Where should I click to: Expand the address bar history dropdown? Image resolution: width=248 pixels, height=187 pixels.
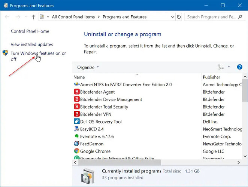[x=173, y=17]
